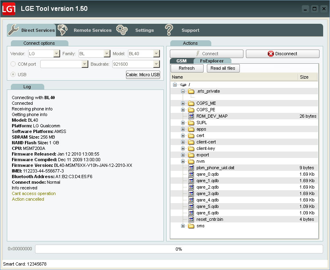Click the 'Cant access operation' log line
The width and height of the screenshot is (330, 270).
[x=34, y=193]
